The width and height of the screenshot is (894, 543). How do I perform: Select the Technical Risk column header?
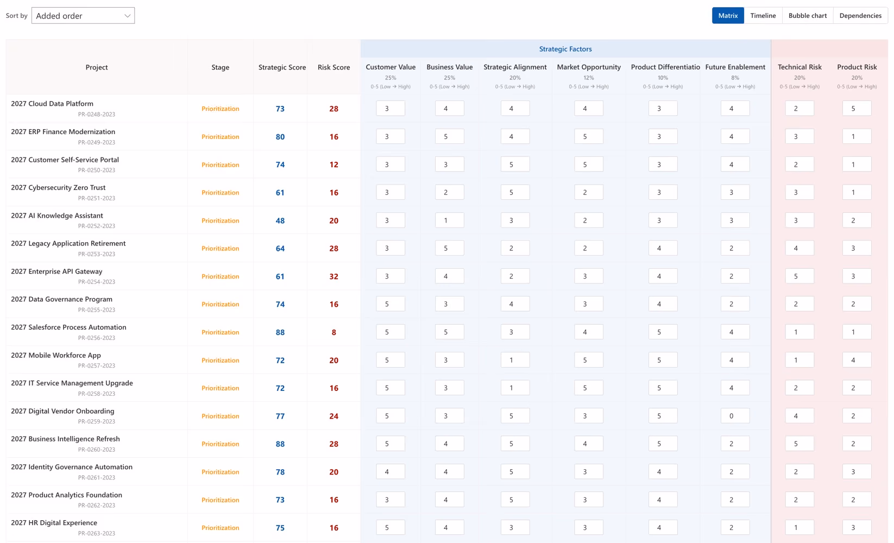point(799,67)
